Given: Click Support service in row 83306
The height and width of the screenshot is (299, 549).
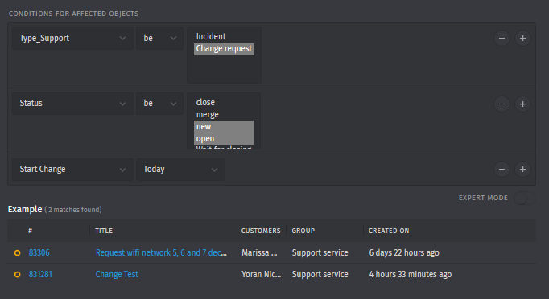Looking at the screenshot, I should coord(320,252).
